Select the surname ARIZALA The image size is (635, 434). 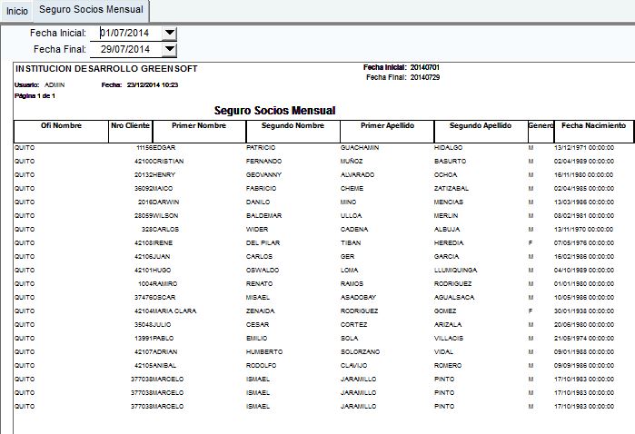pos(448,325)
